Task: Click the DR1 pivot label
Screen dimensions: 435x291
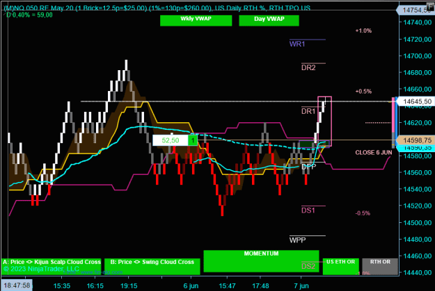Action: tap(308, 111)
